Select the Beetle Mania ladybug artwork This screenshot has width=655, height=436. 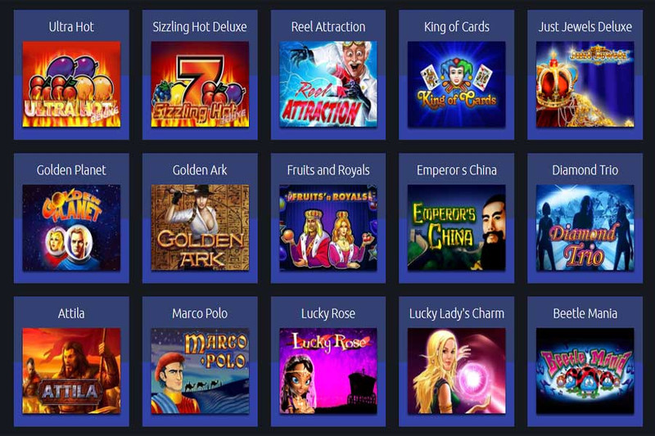tap(585, 371)
